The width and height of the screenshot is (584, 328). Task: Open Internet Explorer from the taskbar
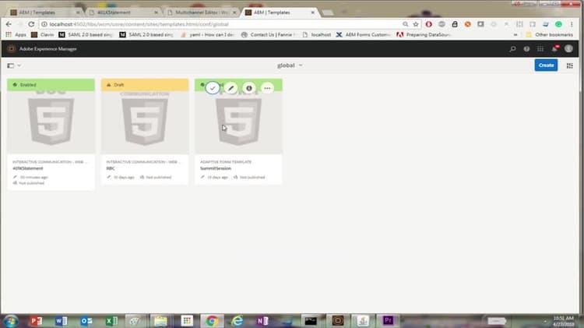coord(237,320)
